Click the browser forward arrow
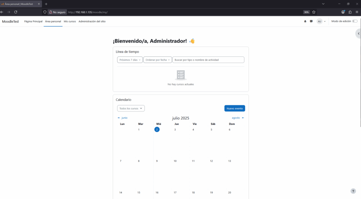 pyautogui.click(x=8, y=12)
